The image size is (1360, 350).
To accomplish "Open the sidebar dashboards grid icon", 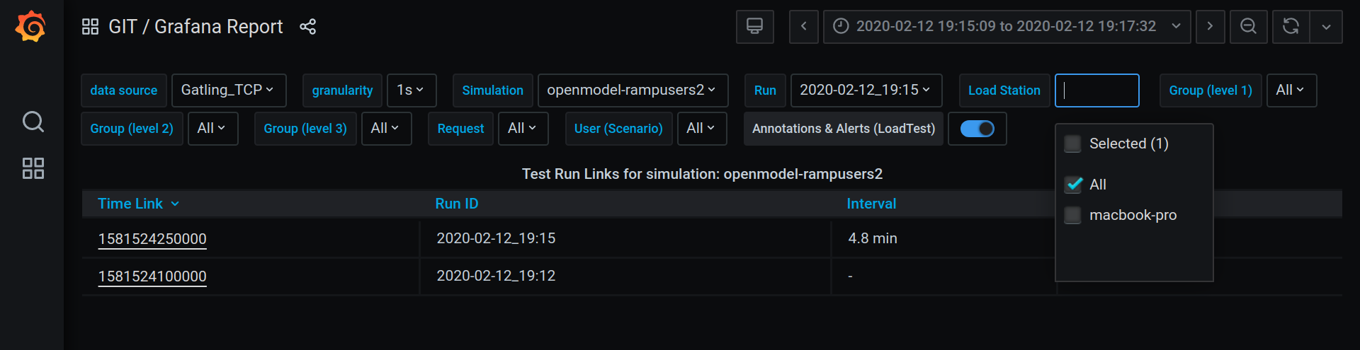I will point(33,168).
